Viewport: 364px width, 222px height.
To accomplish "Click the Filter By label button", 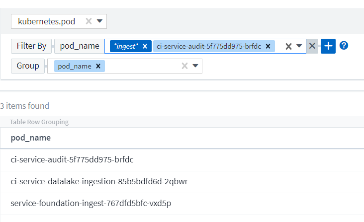I will pos(31,46).
